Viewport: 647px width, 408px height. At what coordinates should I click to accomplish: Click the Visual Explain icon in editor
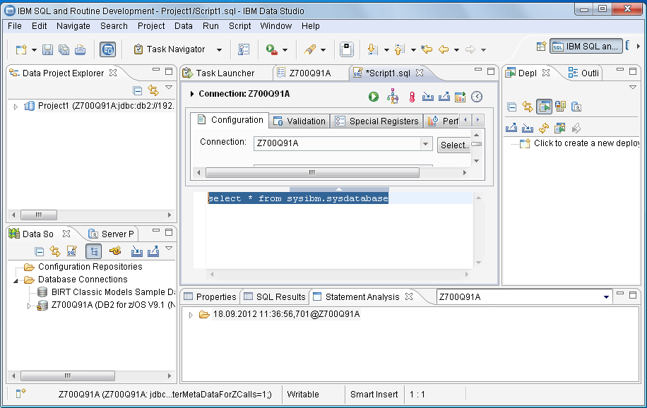[393, 97]
